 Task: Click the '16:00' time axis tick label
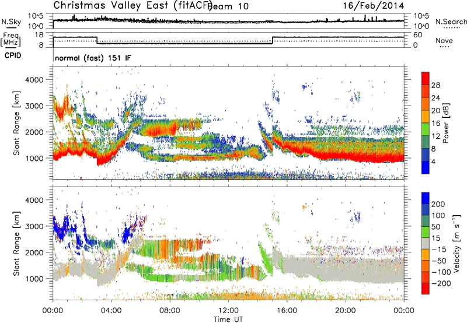[287, 311]
